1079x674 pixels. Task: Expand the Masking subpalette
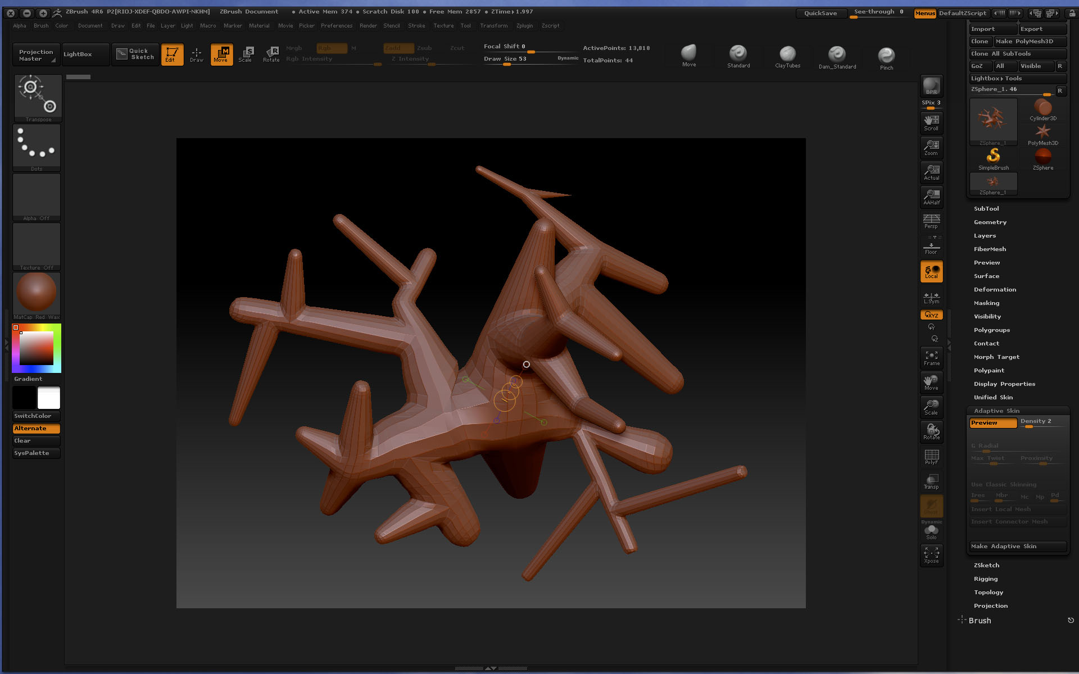tap(986, 303)
